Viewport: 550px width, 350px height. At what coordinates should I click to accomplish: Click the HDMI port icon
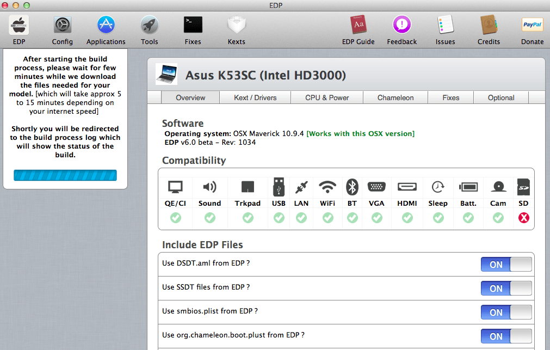[407, 187]
